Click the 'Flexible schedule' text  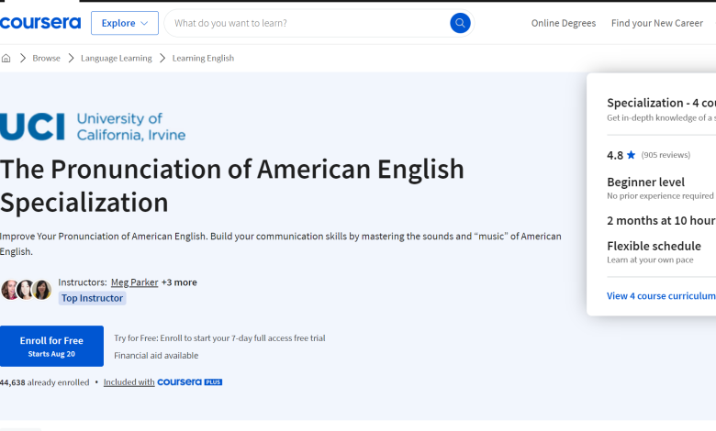point(654,247)
